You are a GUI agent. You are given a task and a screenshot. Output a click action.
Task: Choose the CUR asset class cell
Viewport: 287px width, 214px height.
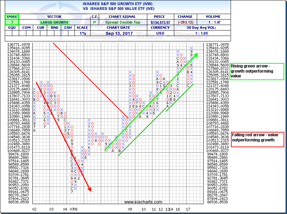[x=41, y=28]
